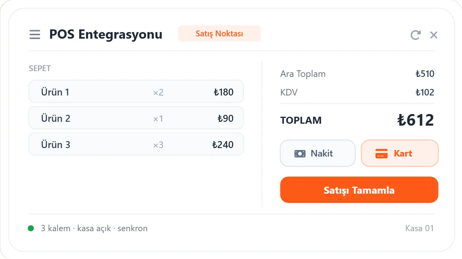Click the green sync status dot

click(31, 228)
